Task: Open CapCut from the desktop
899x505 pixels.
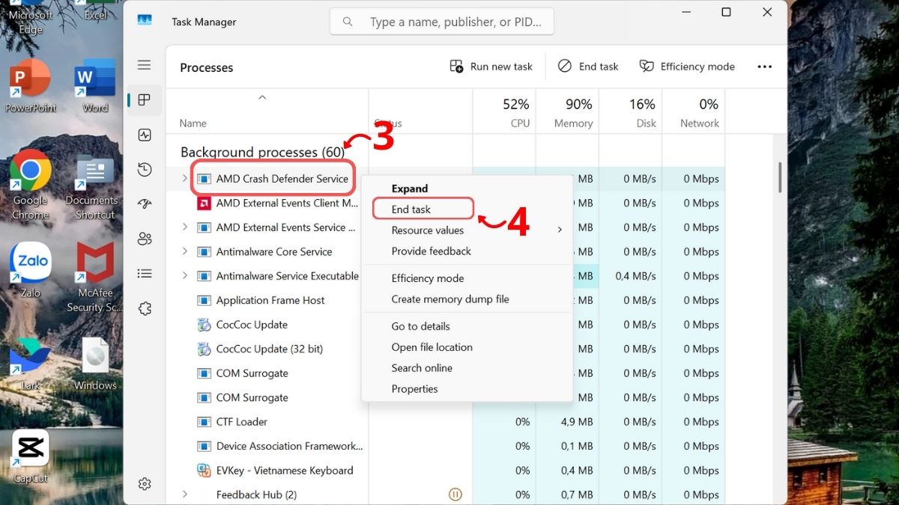Action: 30,449
